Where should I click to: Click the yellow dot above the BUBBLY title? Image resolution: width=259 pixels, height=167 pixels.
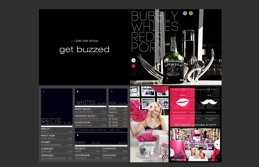click(x=78, y=135)
